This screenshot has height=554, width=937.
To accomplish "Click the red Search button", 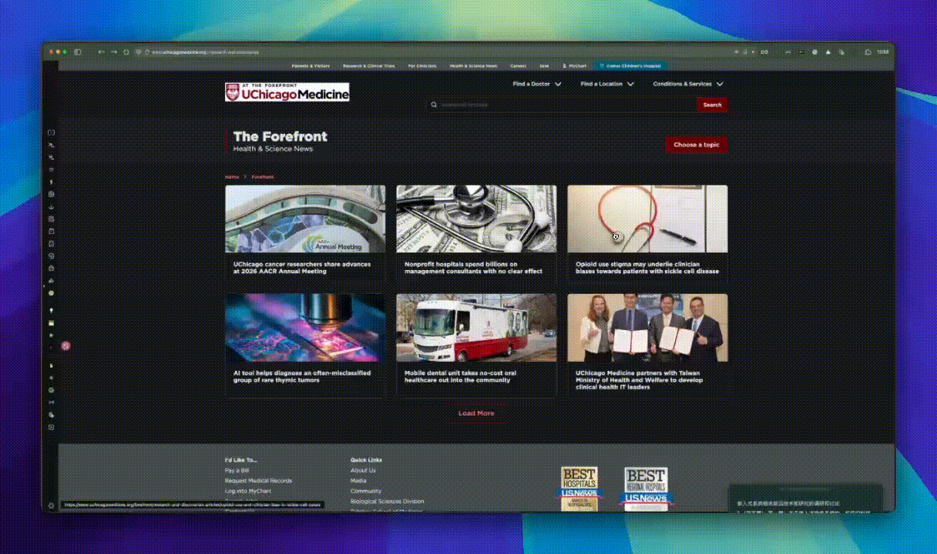I will pyautogui.click(x=712, y=105).
